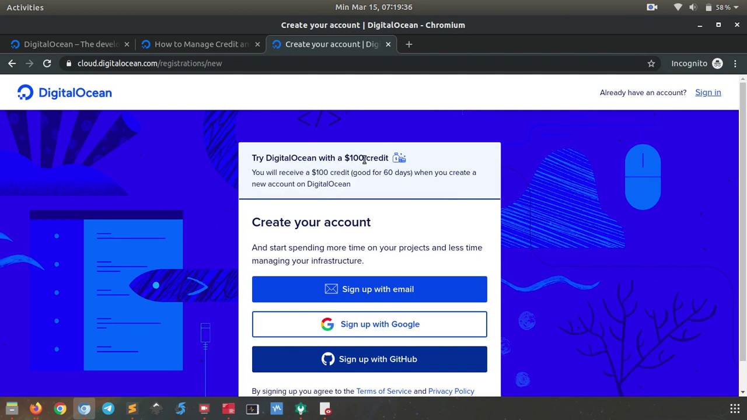747x420 pixels.
Task: Open the Terms of Service link
Action: (x=383, y=391)
